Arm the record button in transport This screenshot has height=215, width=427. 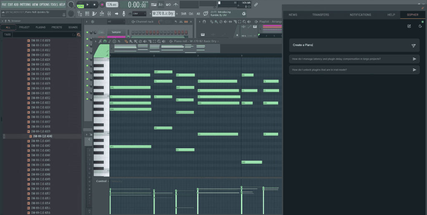tap(102, 5)
